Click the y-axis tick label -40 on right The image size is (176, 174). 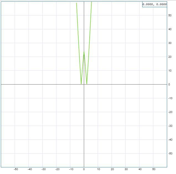pyautogui.click(x=170, y=139)
